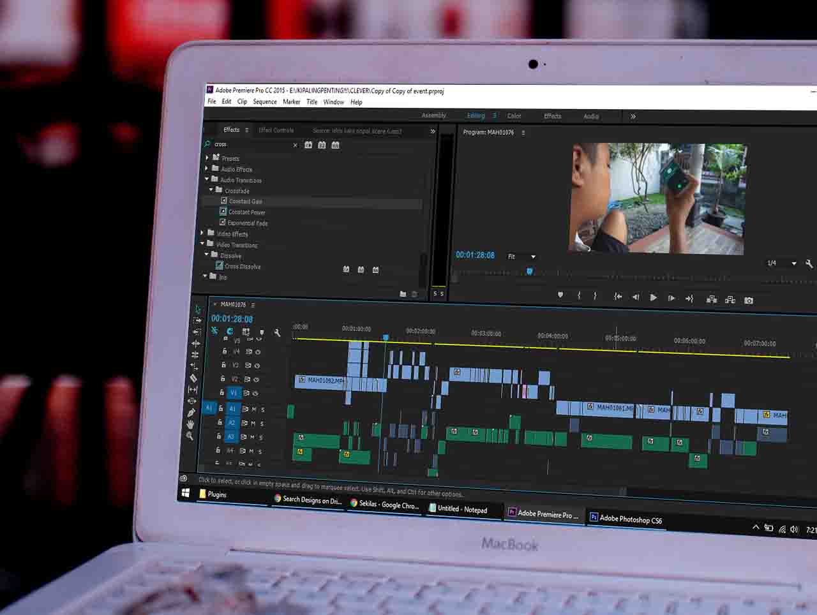
Task: Clear the effects search with X
Action: (x=295, y=145)
